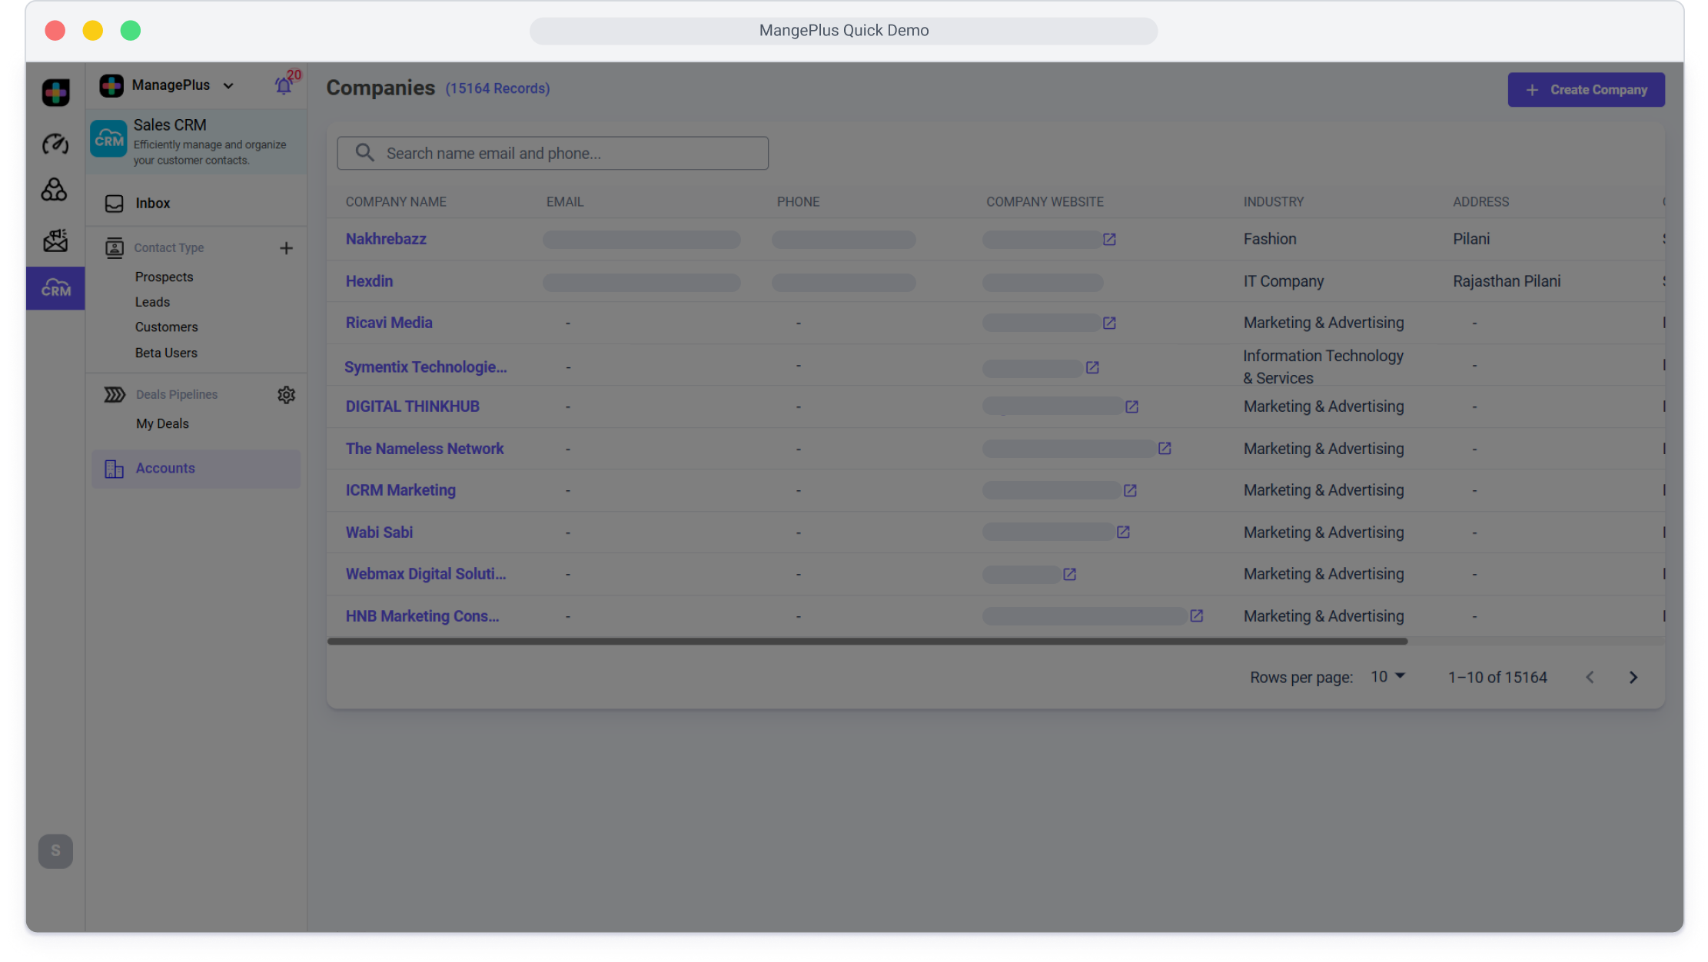Click the email campaign envelope sidebar icon
The height and width of the screenshot is (962, 1708).
click(x=55, y=240)
